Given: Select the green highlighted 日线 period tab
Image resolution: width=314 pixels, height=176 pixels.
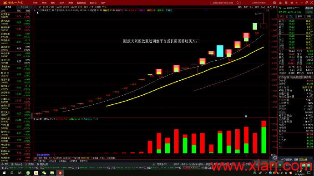Looking at the screenshot, I should coord(80,7).
